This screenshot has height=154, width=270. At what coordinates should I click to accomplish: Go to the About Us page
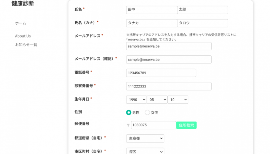(x=23, y=36)
